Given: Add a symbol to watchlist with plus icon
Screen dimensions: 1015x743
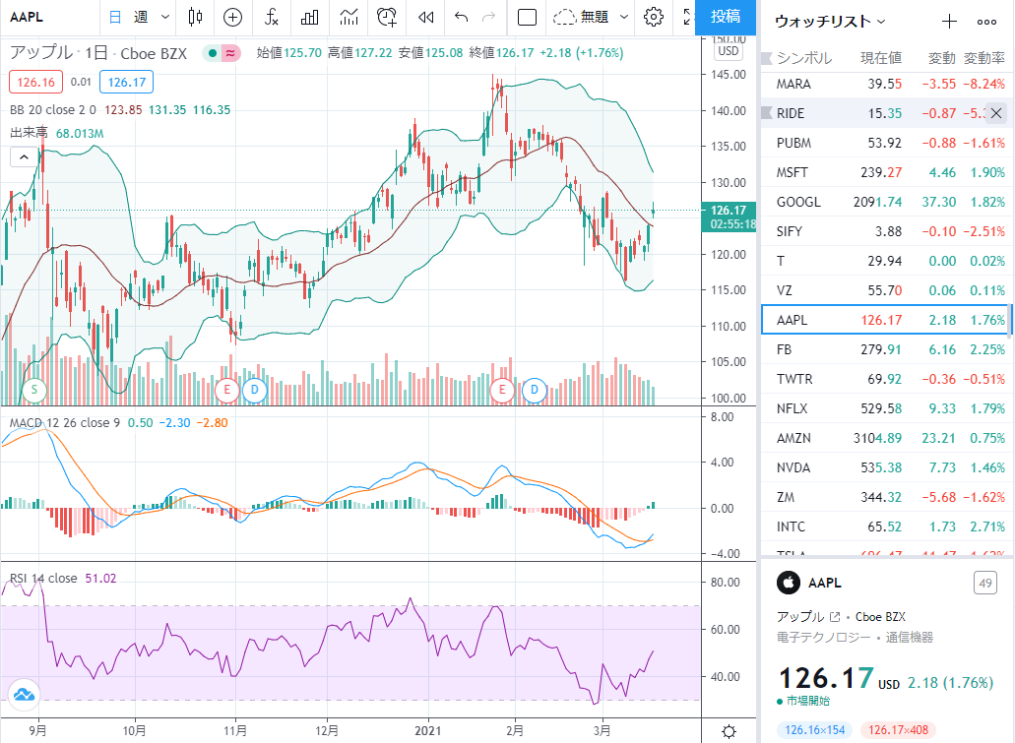Looking at the screenshot, I should click(949, 22).
